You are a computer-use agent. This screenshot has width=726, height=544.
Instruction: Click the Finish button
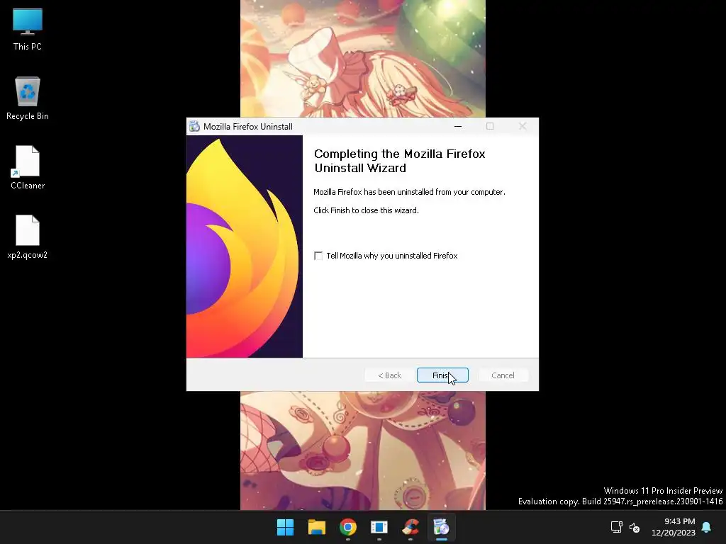tap(442, 375)
